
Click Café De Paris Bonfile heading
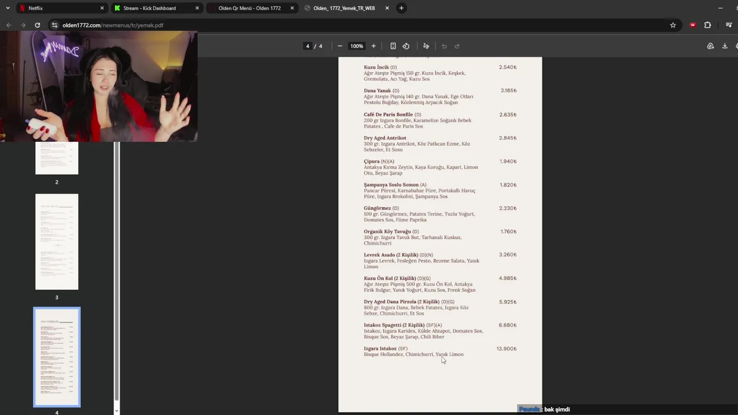[389, 114]
